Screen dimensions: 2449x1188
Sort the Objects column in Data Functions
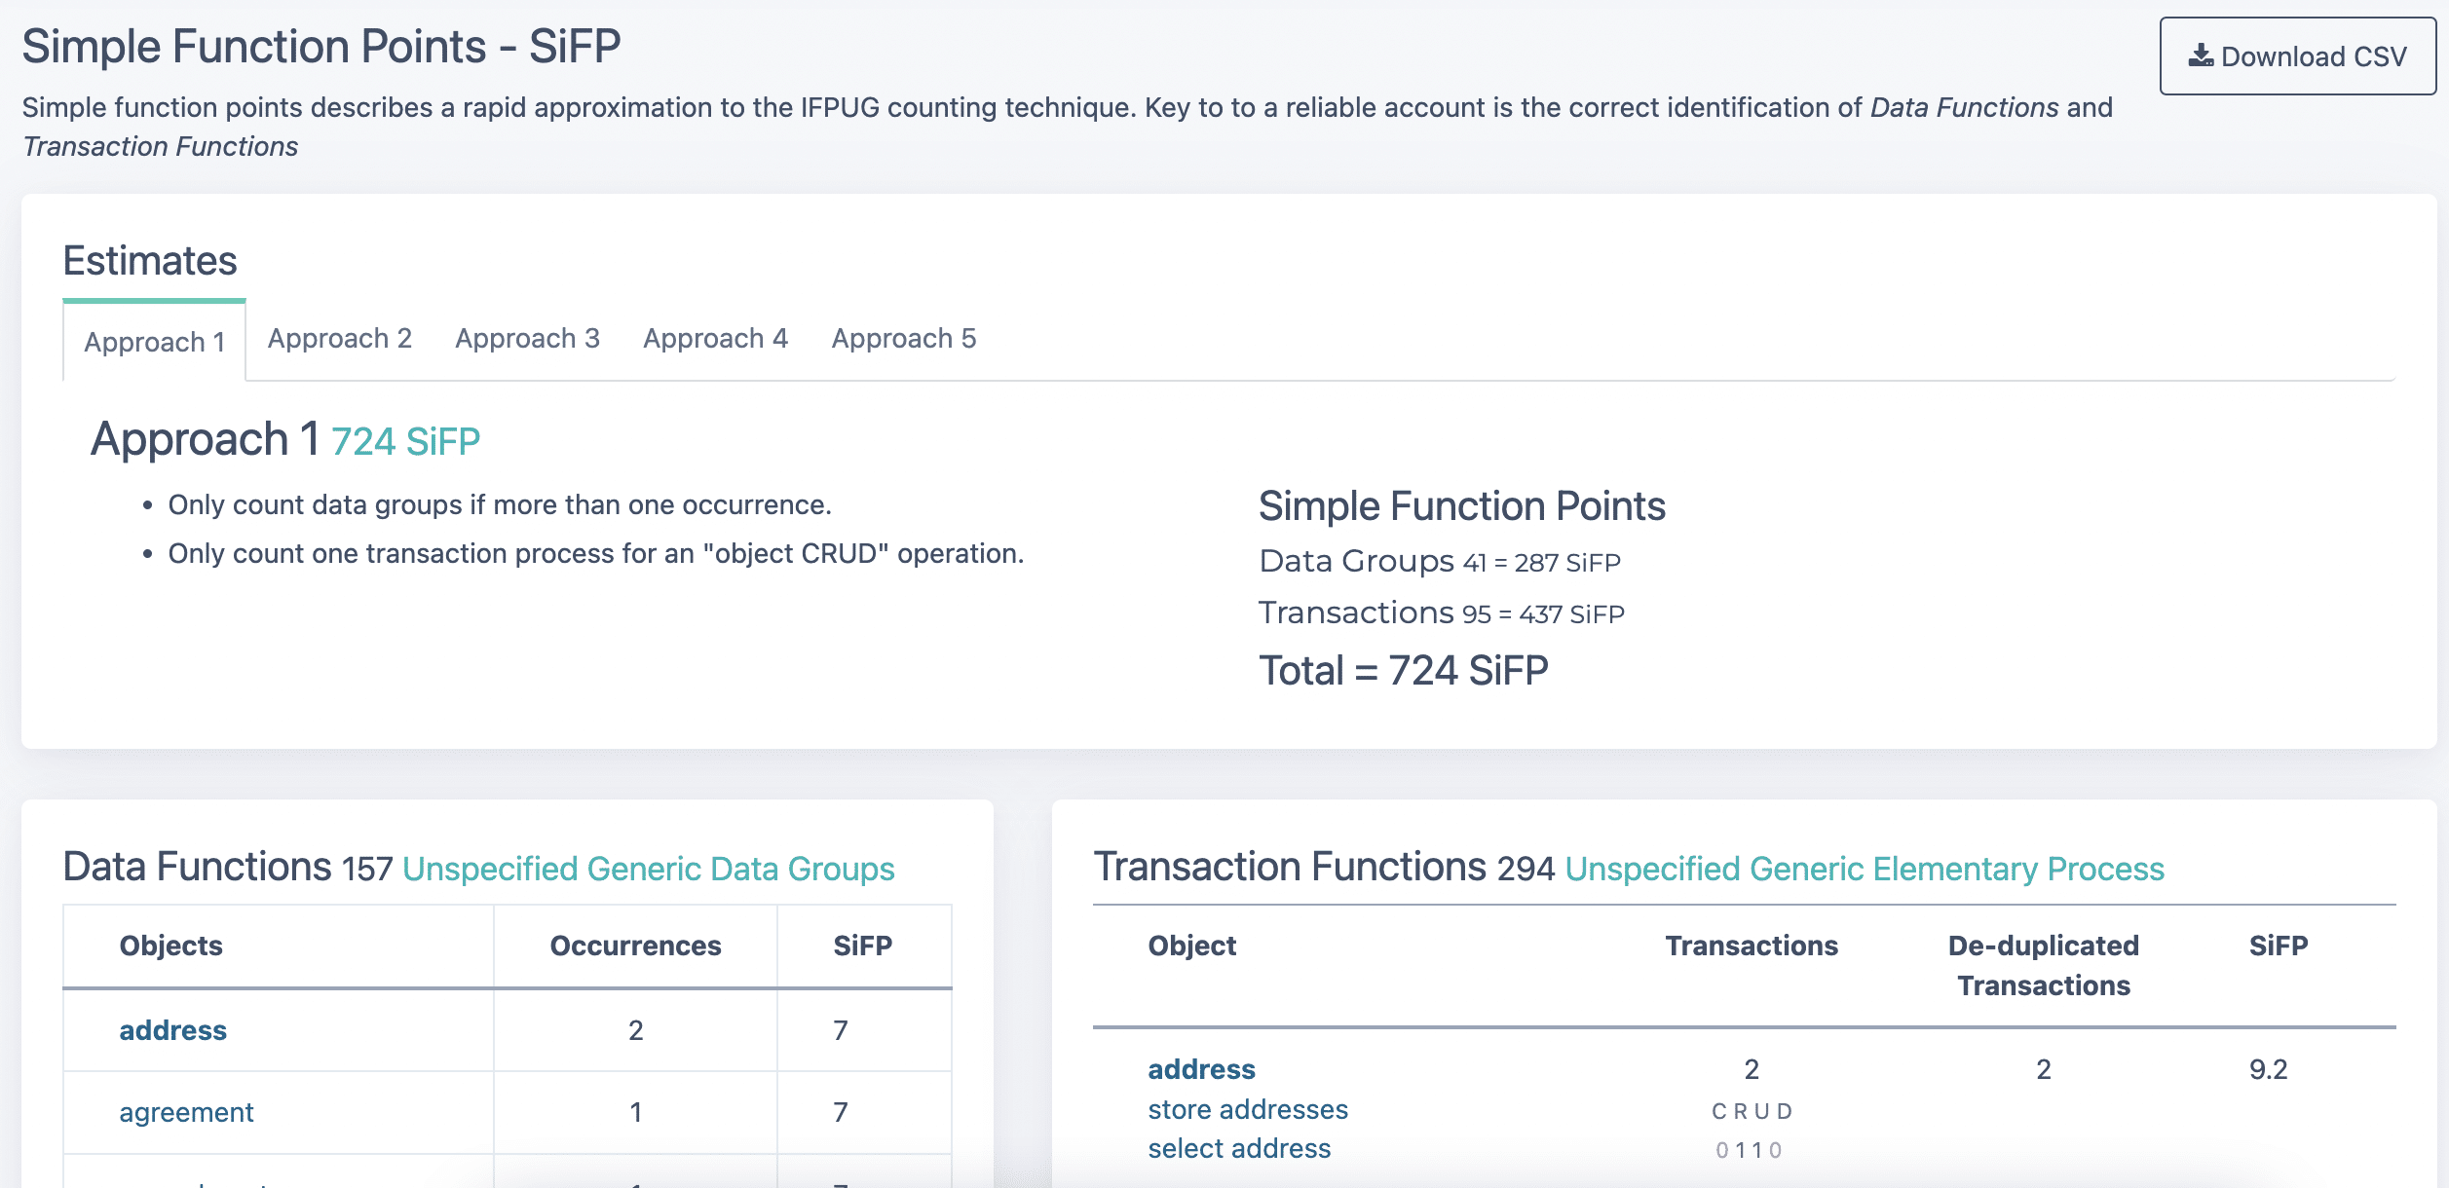pyautogui.click(x=171, y=946)
